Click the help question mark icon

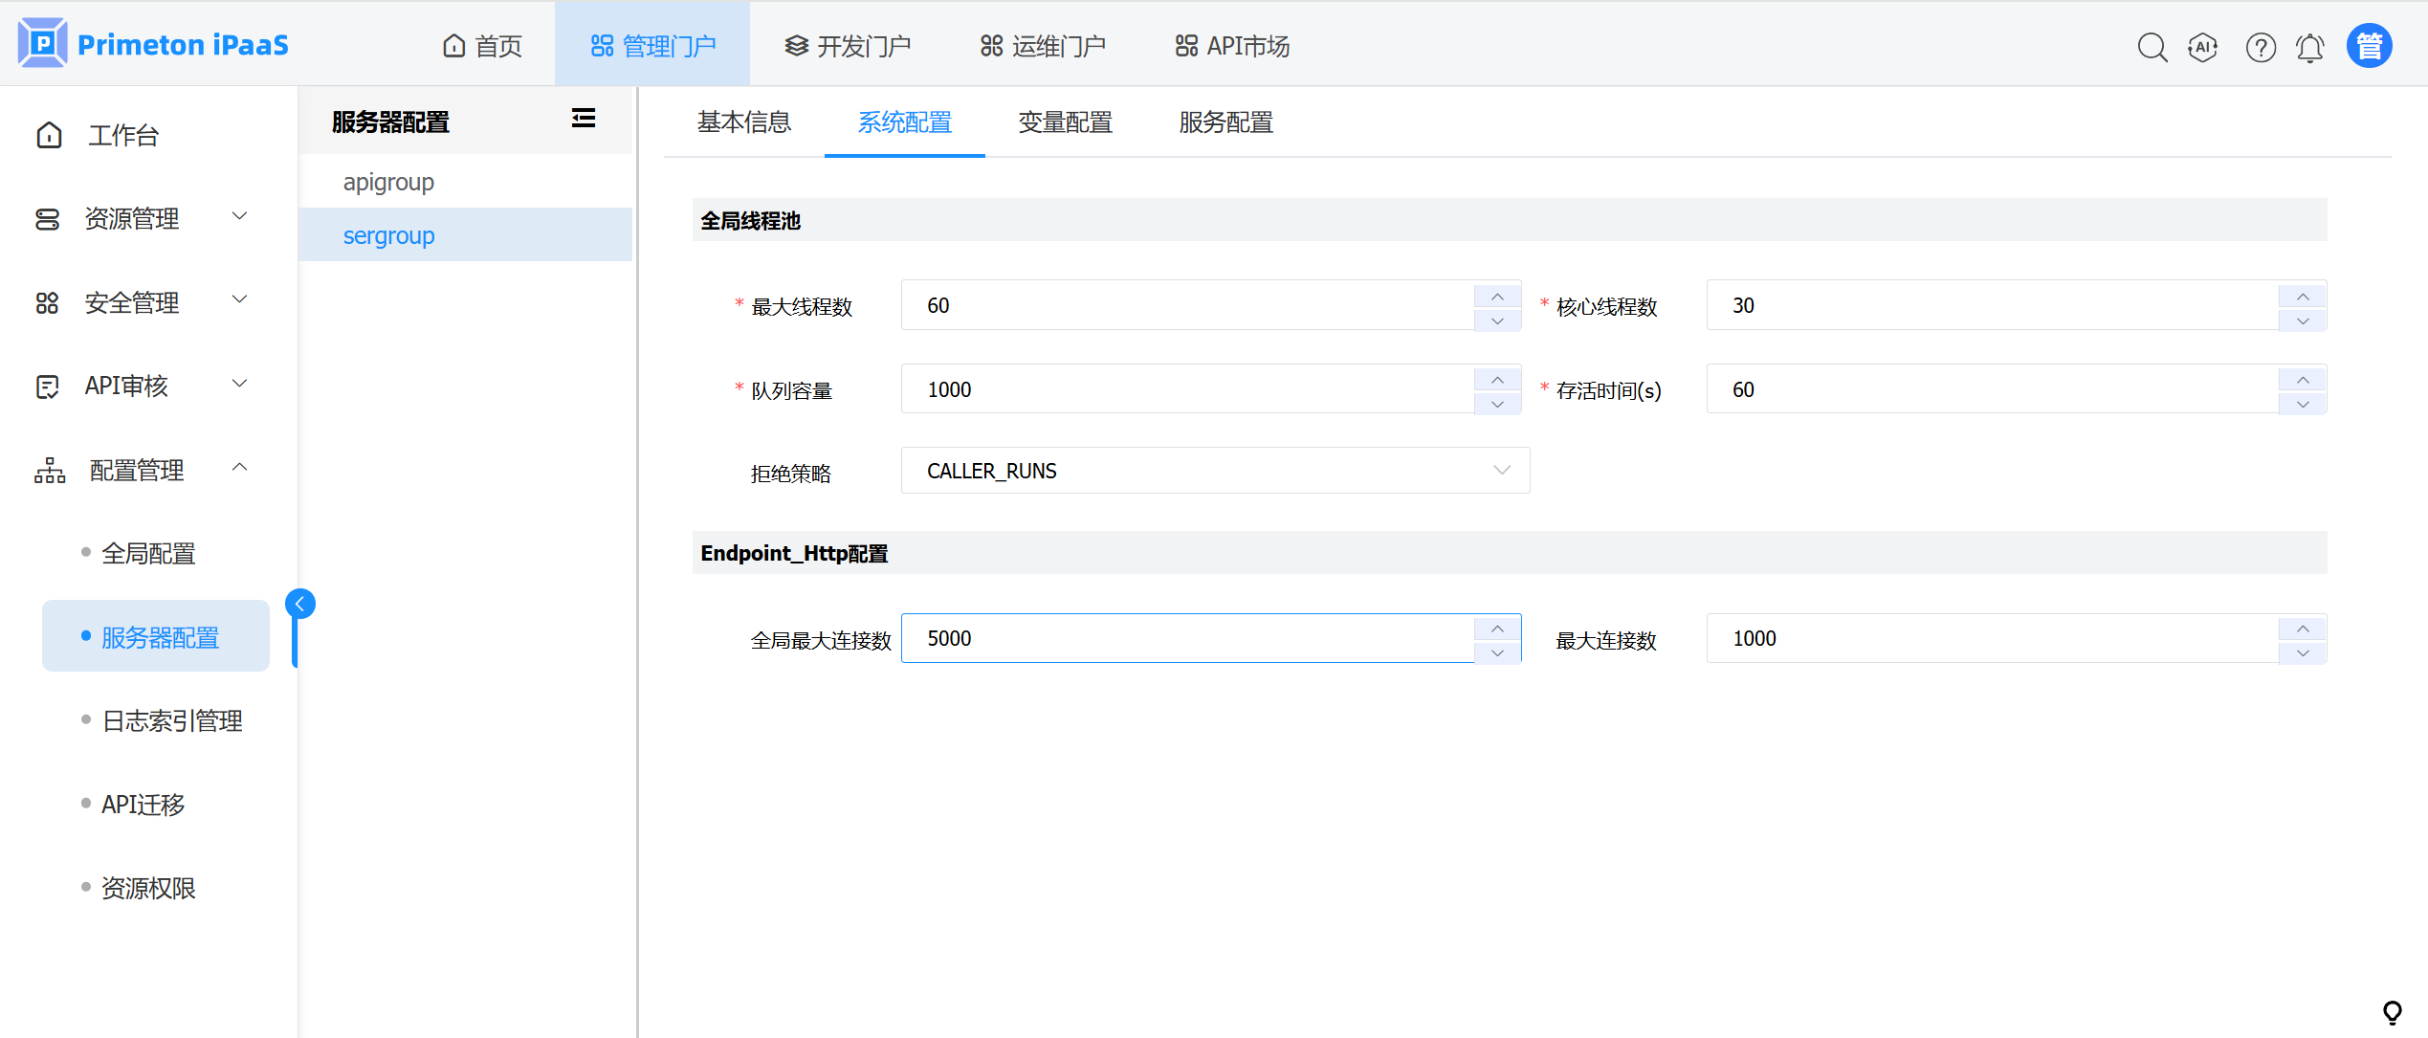pos(2261,47)
